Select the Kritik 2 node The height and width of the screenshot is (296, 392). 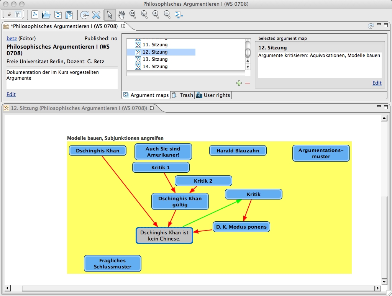203,181
